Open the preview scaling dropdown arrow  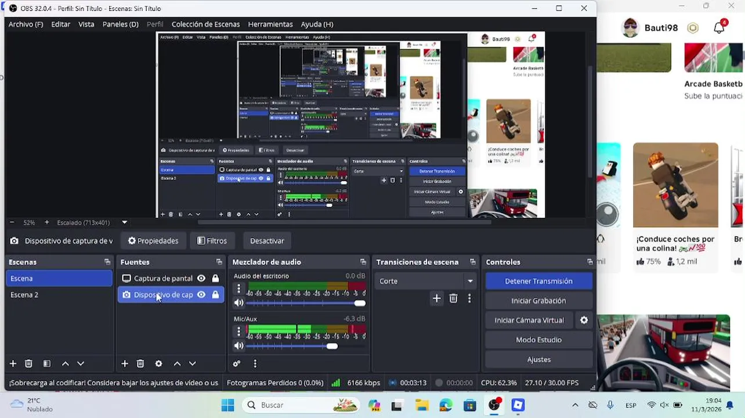(x=124, y=222)
